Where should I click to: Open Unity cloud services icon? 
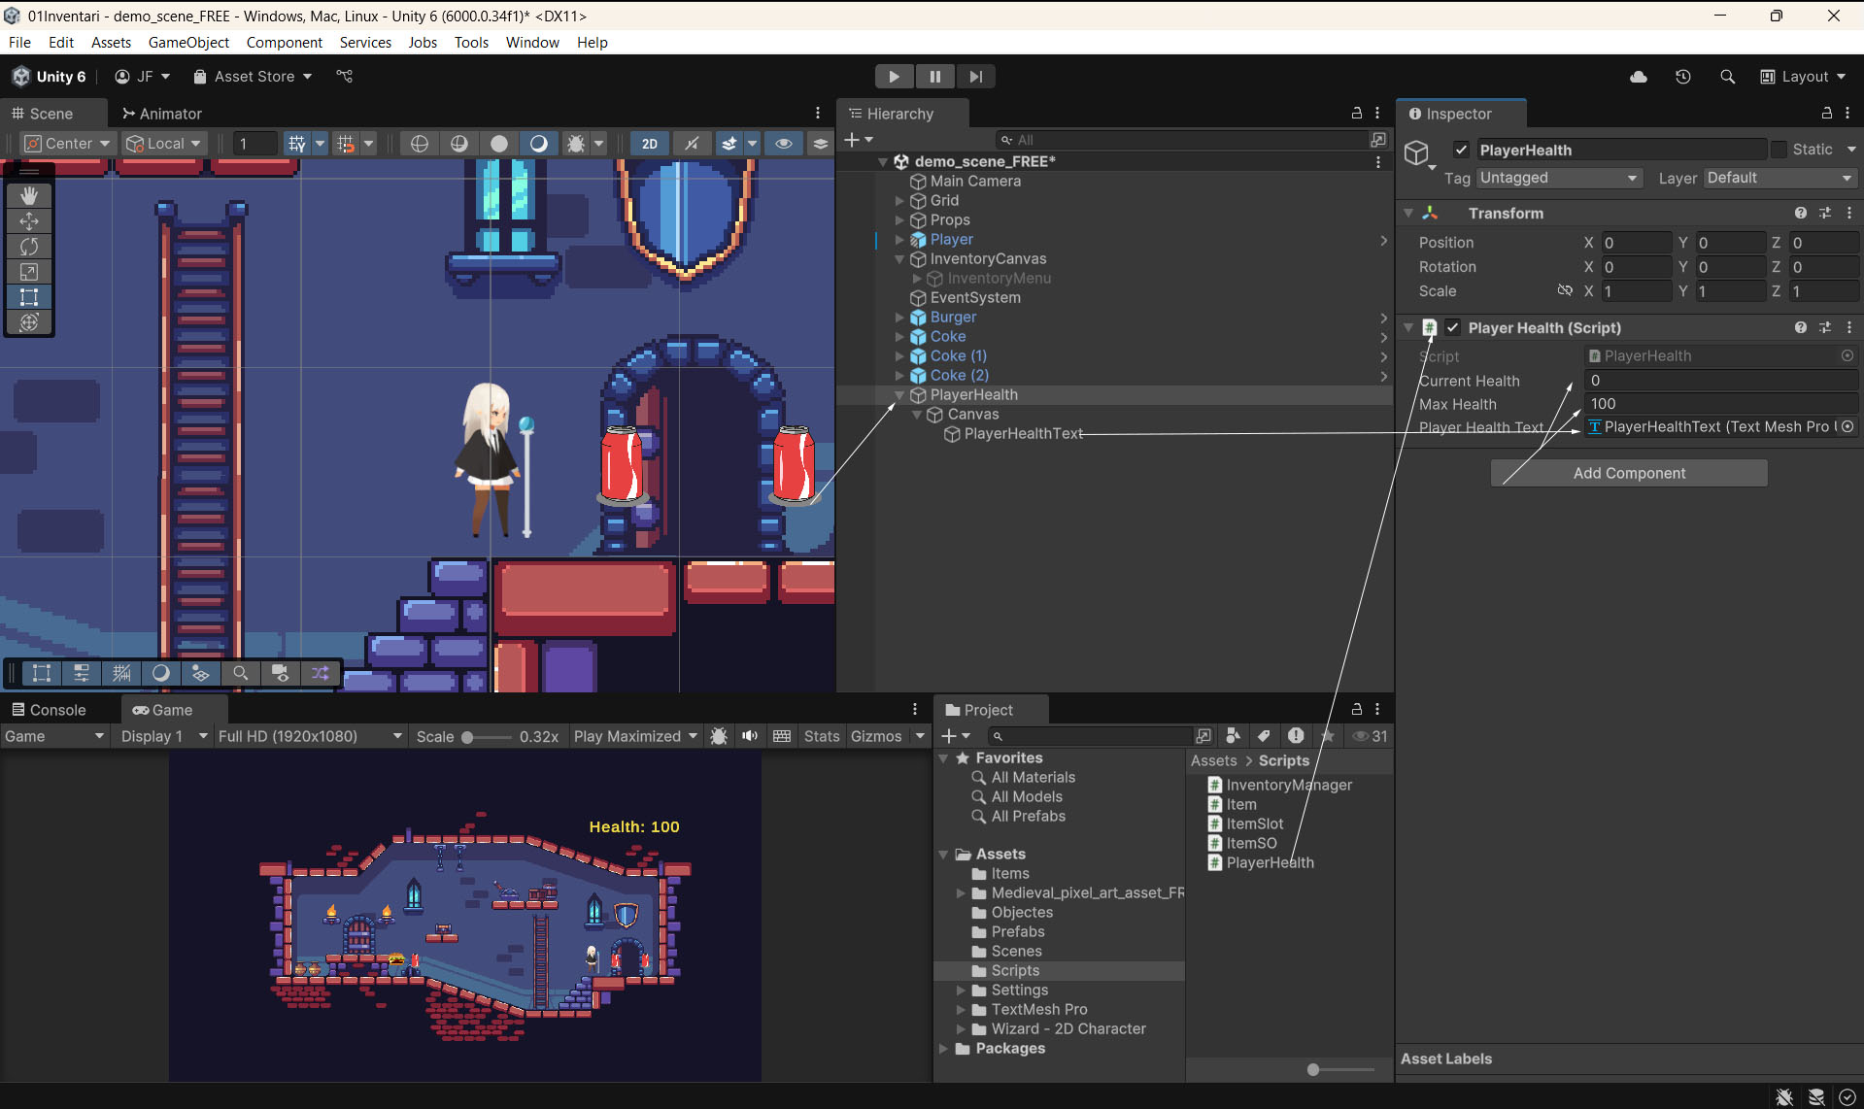point(1638,77)
